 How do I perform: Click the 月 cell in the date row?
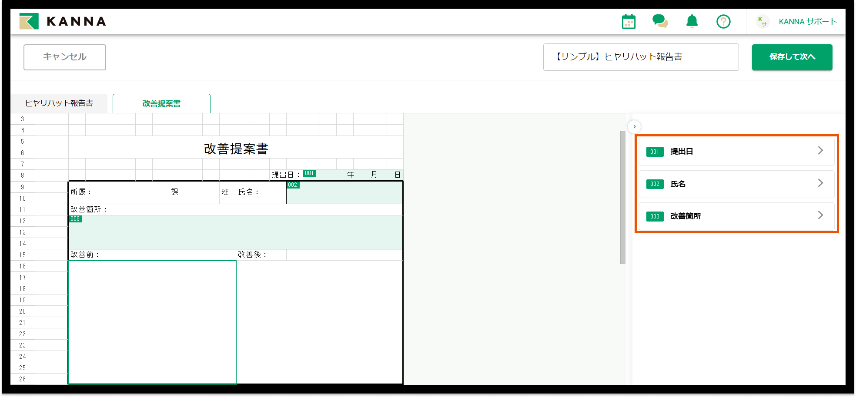[x=374, y=175]
